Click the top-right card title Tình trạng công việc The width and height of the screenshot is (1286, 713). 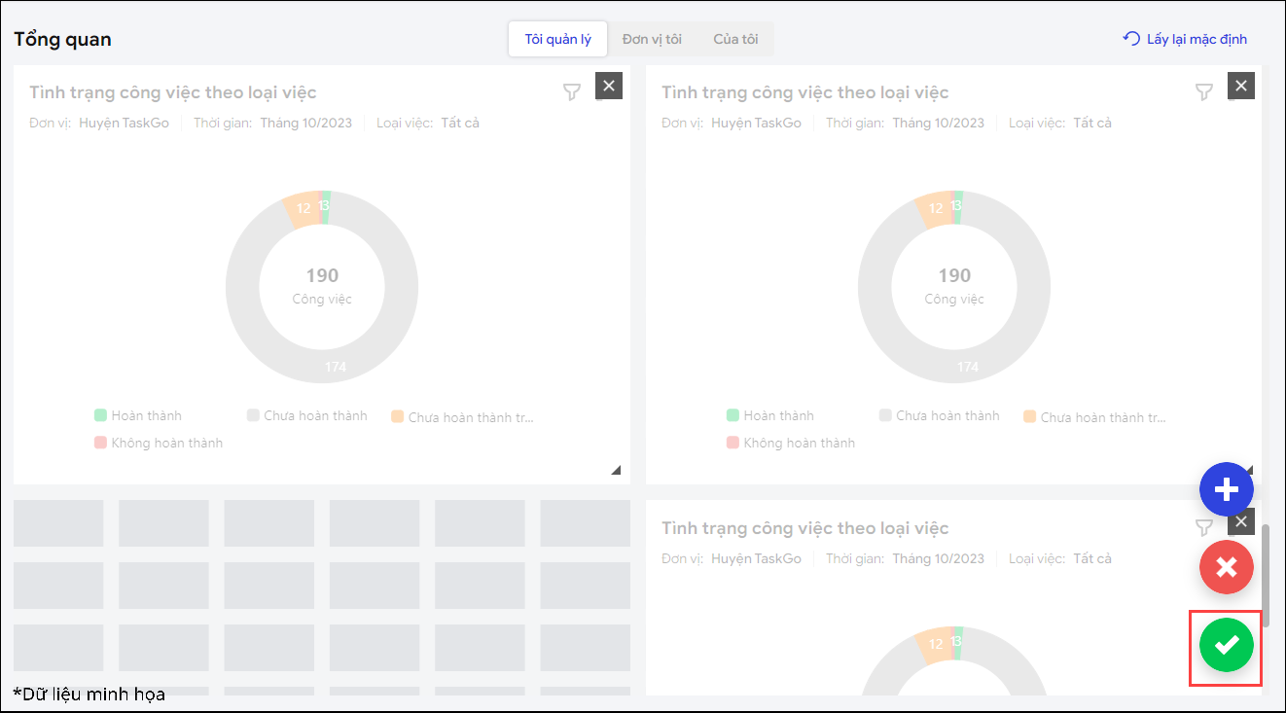click(x=804, y=92)
